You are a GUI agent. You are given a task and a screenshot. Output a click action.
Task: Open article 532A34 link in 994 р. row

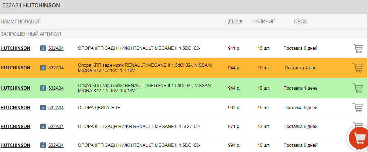pos(56,145)
